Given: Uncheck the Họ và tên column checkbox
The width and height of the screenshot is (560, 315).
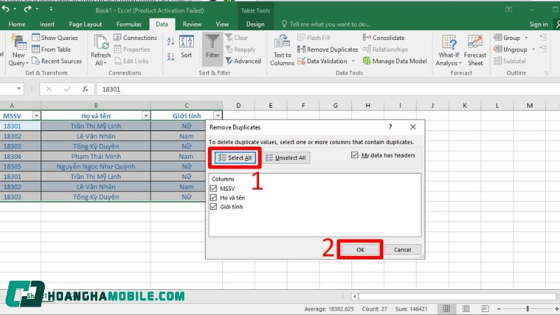Looking at the screenshot, I should (x=213, y=197).
